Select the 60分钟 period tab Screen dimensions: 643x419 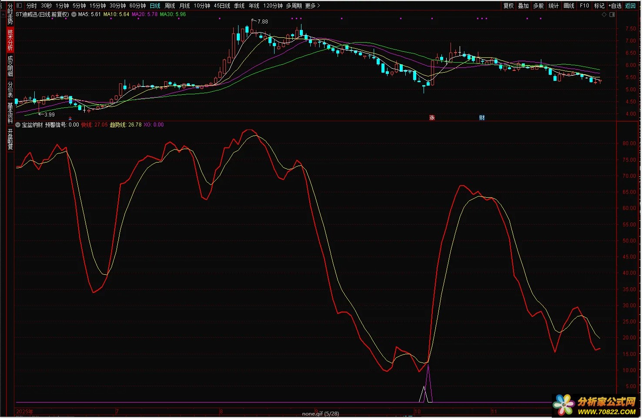pyautogui.click(x=138, y=6)
